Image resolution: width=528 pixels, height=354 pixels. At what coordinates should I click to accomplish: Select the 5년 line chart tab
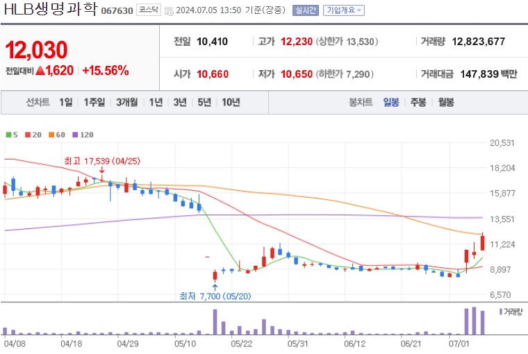tap(204, 102)
